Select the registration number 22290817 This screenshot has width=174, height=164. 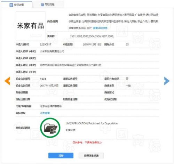point(46,44)
